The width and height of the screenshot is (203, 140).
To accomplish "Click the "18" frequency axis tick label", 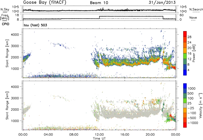I will (17, 15).
